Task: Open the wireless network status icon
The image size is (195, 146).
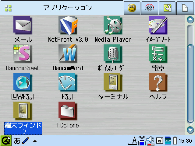Action: click(142, 141)
